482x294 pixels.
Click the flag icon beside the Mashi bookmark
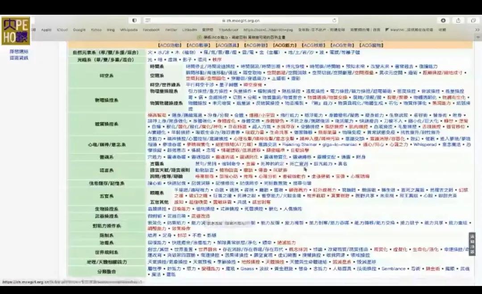coord(388,30)
